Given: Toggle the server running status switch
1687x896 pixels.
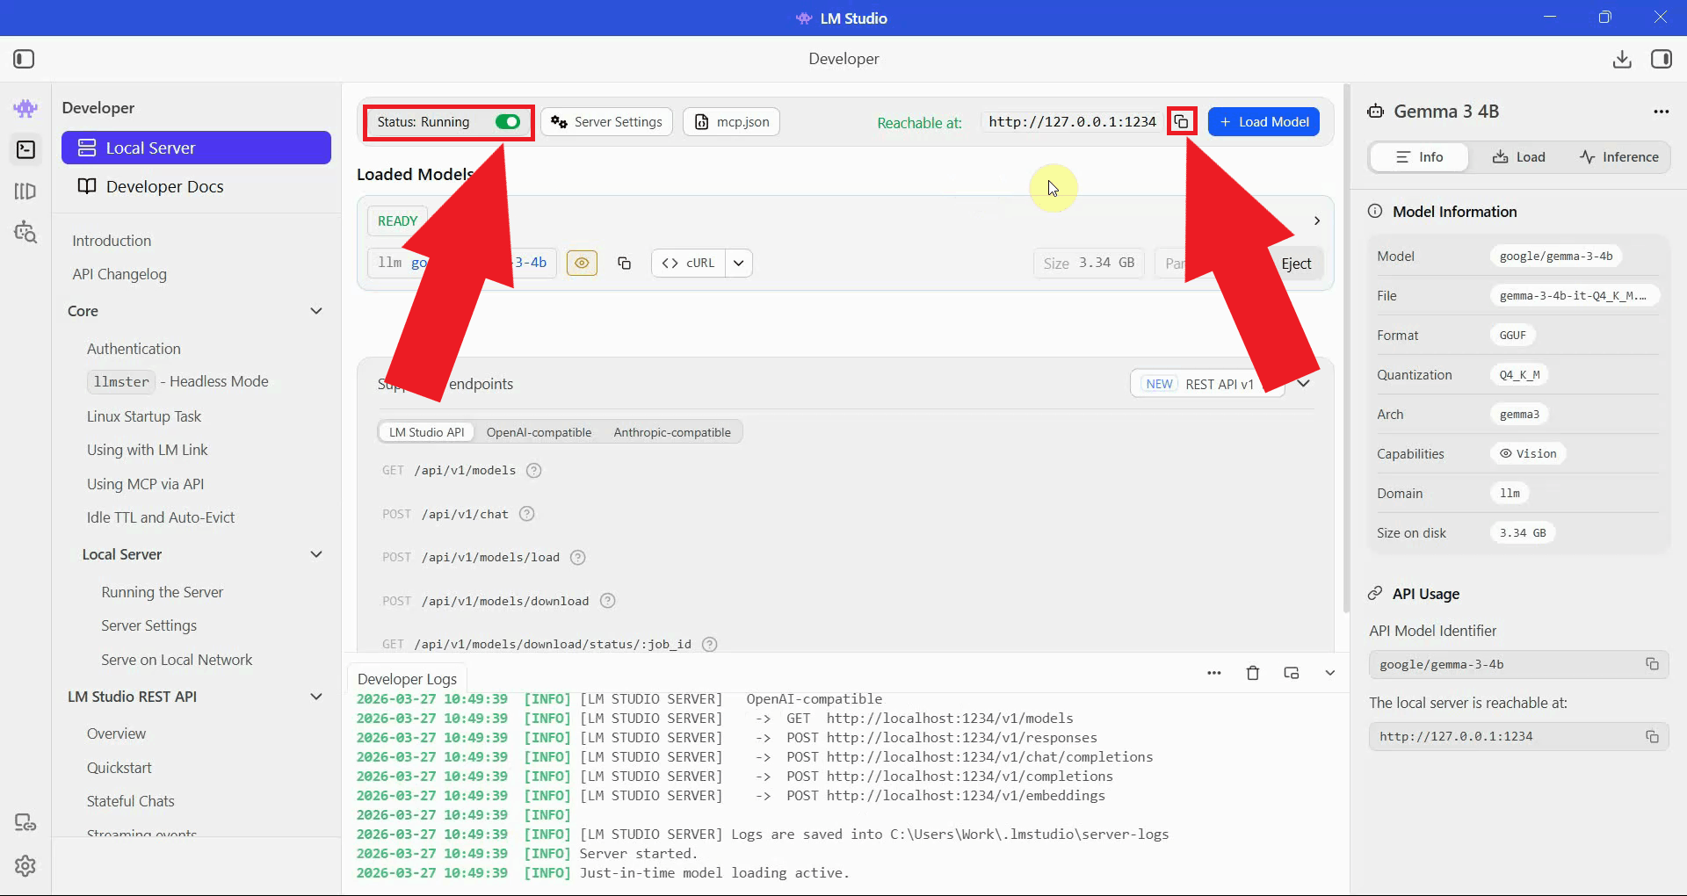Looking at the screenshot, I should click(x=507, y=122).
